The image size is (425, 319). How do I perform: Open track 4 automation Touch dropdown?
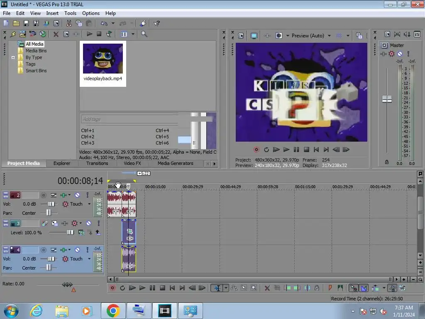(89, 259)
